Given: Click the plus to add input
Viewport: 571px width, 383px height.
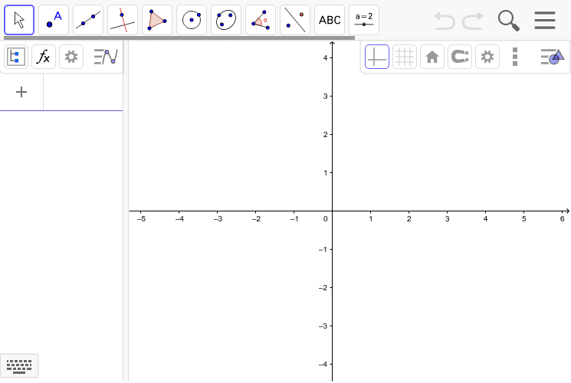Looking at the screenshot, I should pyautogui.click(x=21, y=92).
